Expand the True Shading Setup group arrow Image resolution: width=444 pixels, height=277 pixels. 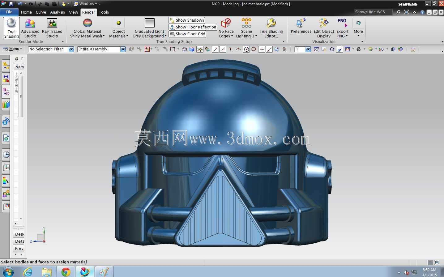tap(284, 41)
